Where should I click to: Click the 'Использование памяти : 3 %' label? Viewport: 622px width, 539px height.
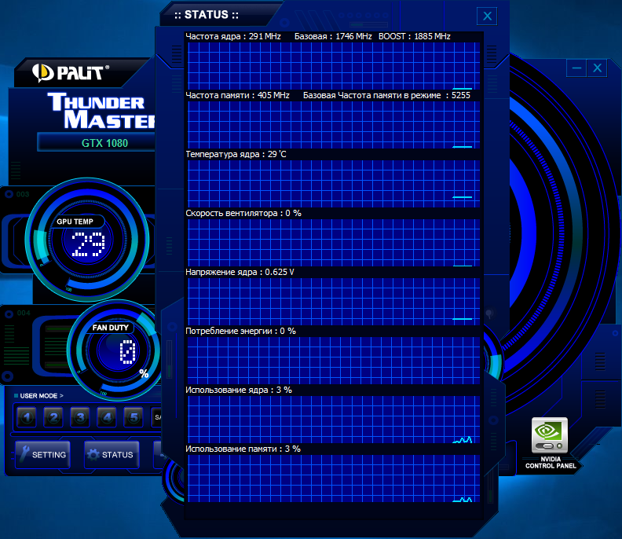click(x=243, y=449)
